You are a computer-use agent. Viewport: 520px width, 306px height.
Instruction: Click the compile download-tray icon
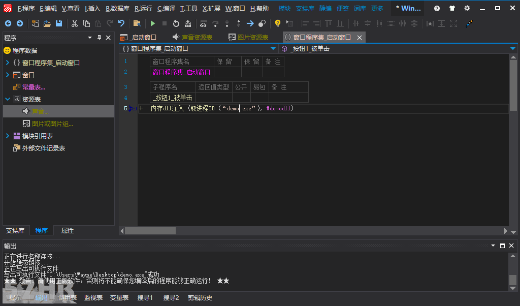click(188, 23)
